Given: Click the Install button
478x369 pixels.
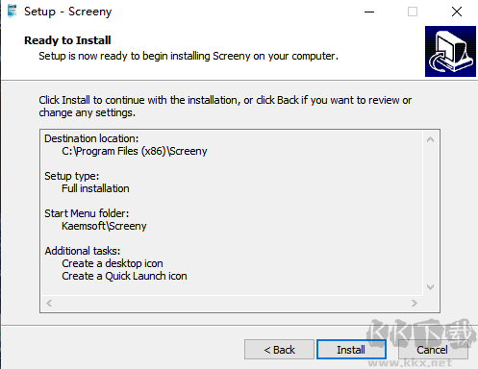Looking at the screenshot, I should pos(351,350).
